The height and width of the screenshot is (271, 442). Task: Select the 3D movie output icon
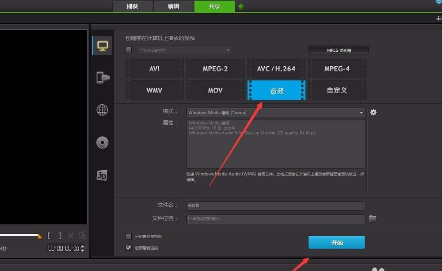pyautogui.click(x=102, y=175)
